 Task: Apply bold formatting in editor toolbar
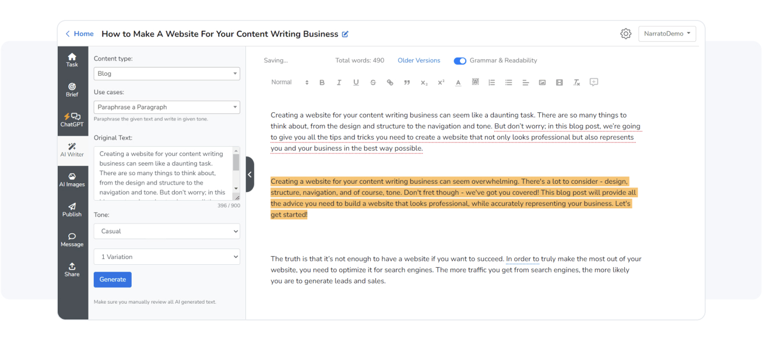(322, 83)
